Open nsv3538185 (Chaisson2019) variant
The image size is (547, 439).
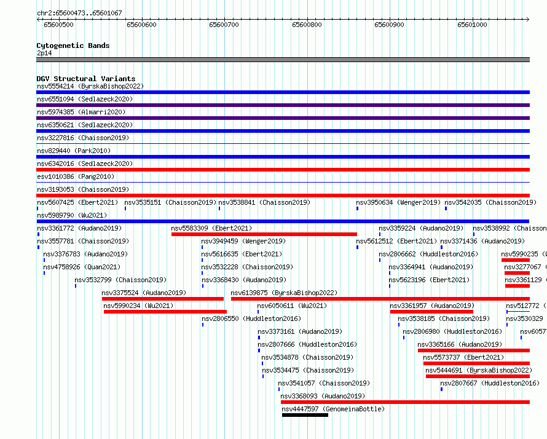(444, 318)
